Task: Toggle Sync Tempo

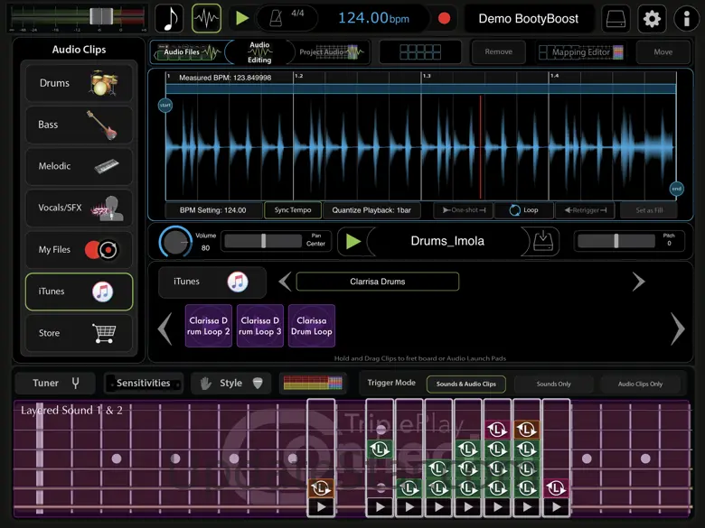Action: pos(293,210)
